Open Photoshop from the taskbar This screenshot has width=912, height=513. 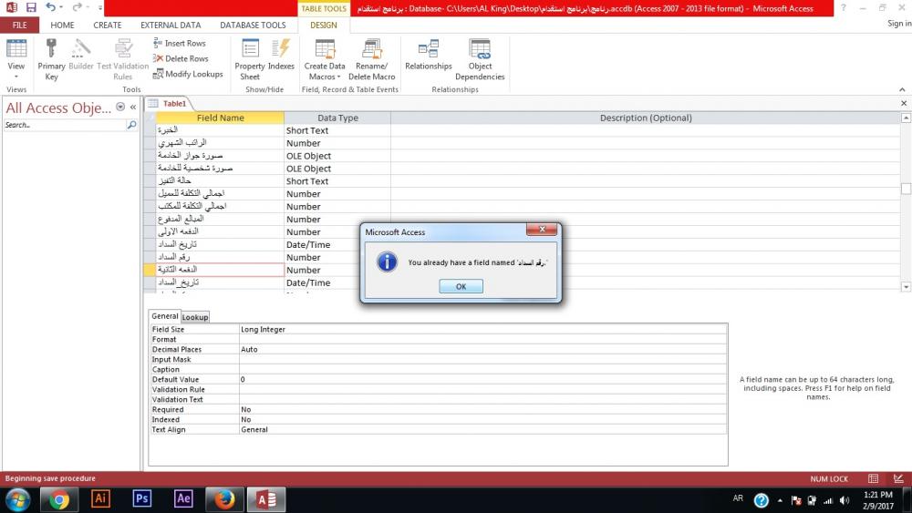click(142, 499)
